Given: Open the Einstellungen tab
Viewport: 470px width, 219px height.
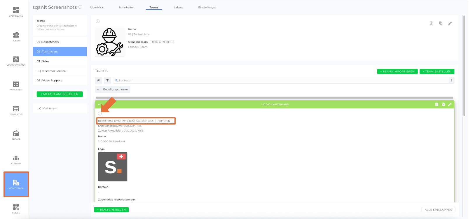Looking at the screenshot, I should [x=207, y=7].
